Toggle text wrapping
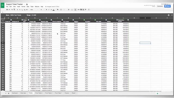 [x=75, y=10]
